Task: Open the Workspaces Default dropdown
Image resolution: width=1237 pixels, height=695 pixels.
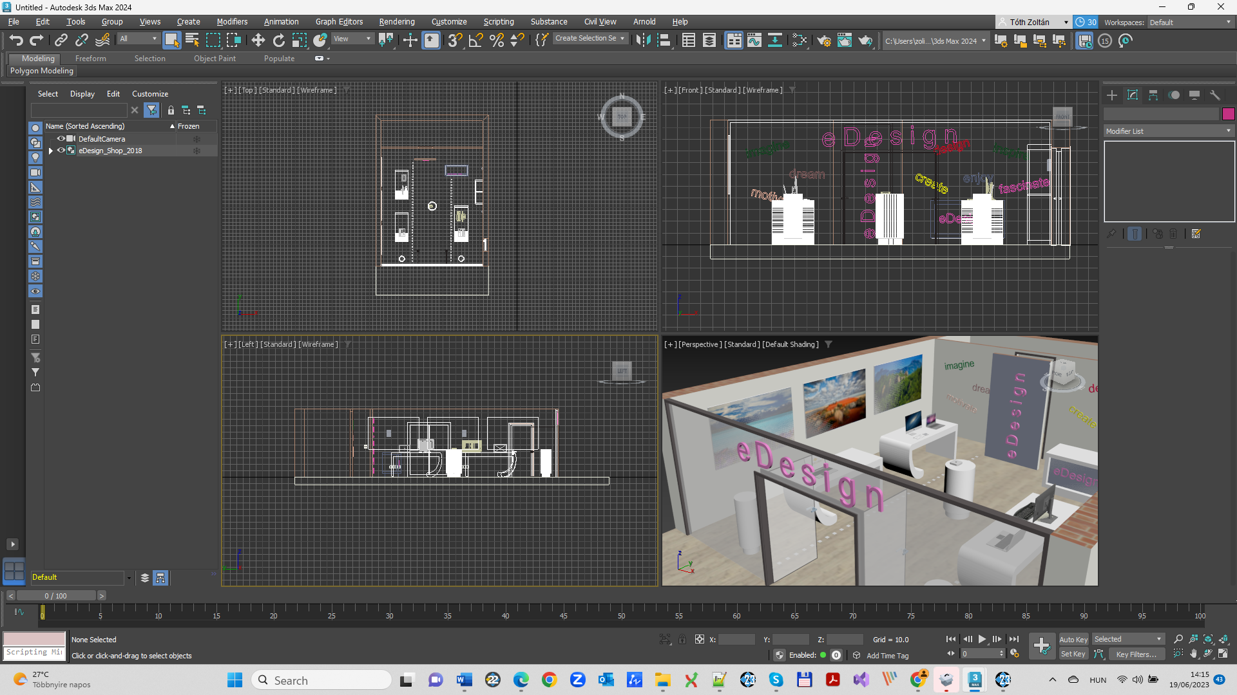Action: (x=1190, y=22)
